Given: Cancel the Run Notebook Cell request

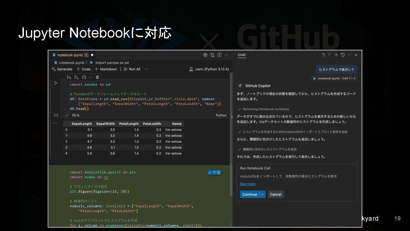Looking at the screenshot, I should click(x=276, y=194).
